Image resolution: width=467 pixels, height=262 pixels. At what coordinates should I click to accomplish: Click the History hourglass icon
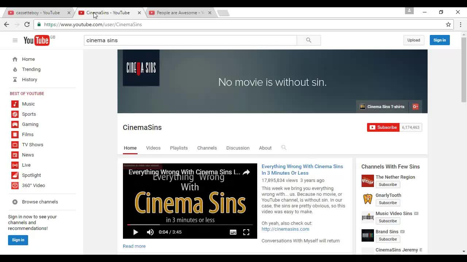point(15,80)
